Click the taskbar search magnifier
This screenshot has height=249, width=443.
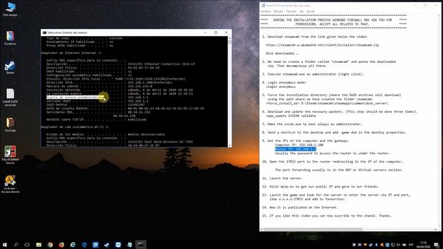tap(16, 244)
